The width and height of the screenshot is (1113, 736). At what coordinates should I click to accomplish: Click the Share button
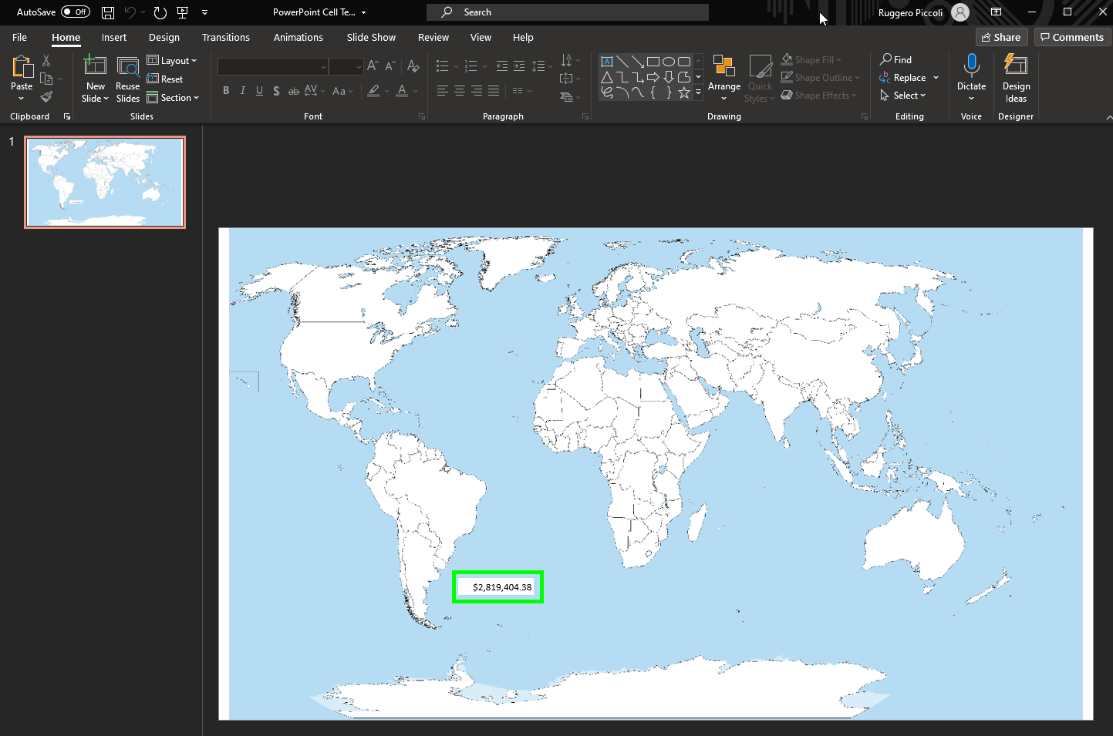click(1001, 37)
